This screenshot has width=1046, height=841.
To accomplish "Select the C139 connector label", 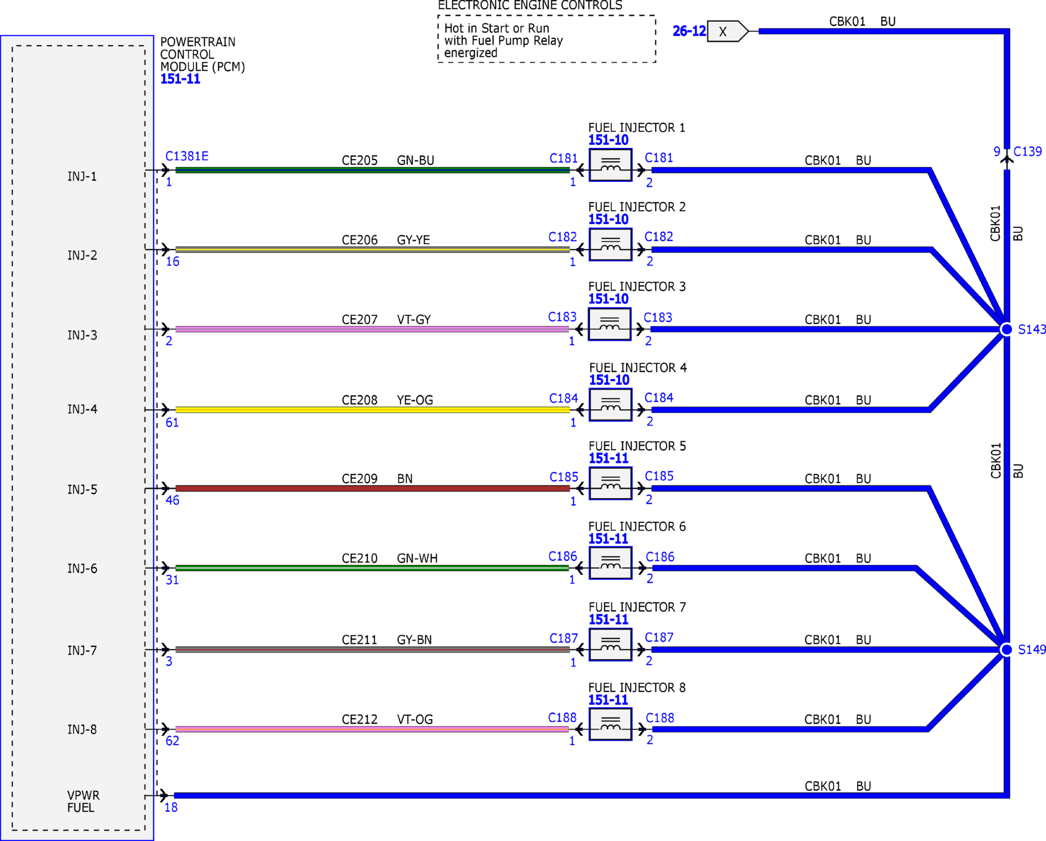I will 1028,152.
